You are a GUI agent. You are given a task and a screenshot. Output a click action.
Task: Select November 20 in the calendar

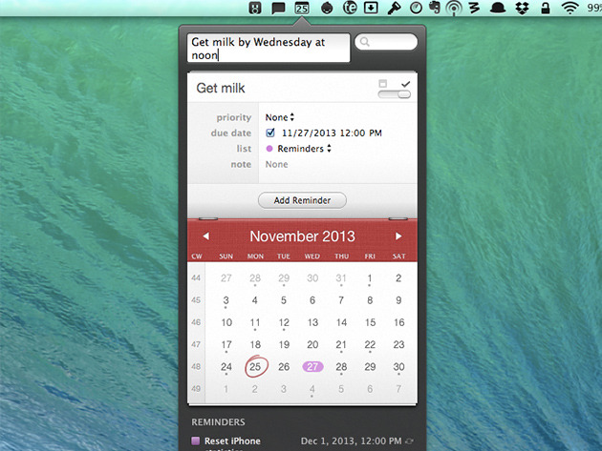(x=312, y=344)
